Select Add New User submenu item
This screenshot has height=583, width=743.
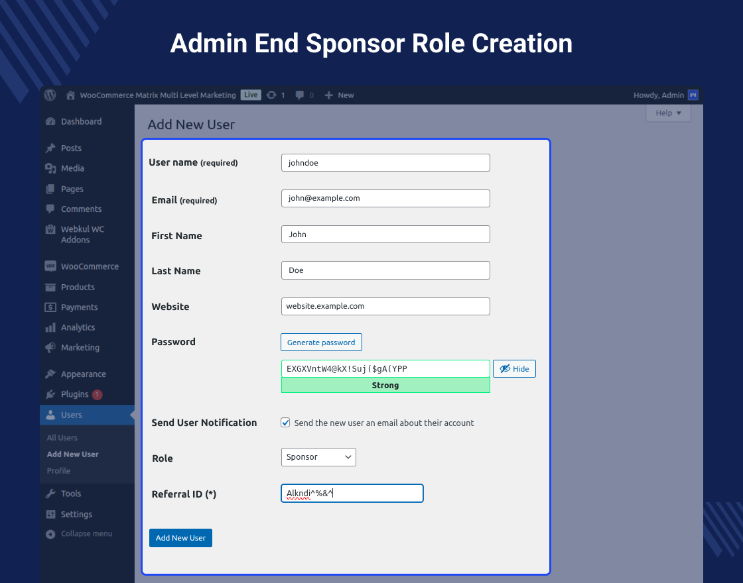[72, 454]
